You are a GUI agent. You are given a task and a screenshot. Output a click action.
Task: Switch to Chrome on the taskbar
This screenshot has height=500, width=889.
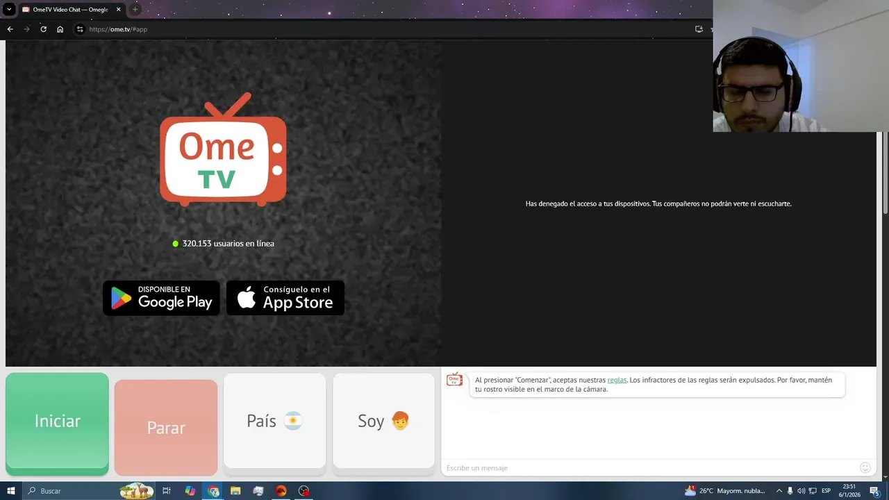[213, 491]
